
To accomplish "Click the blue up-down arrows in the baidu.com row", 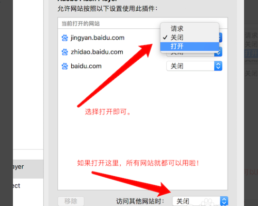I will pos(218,66).
